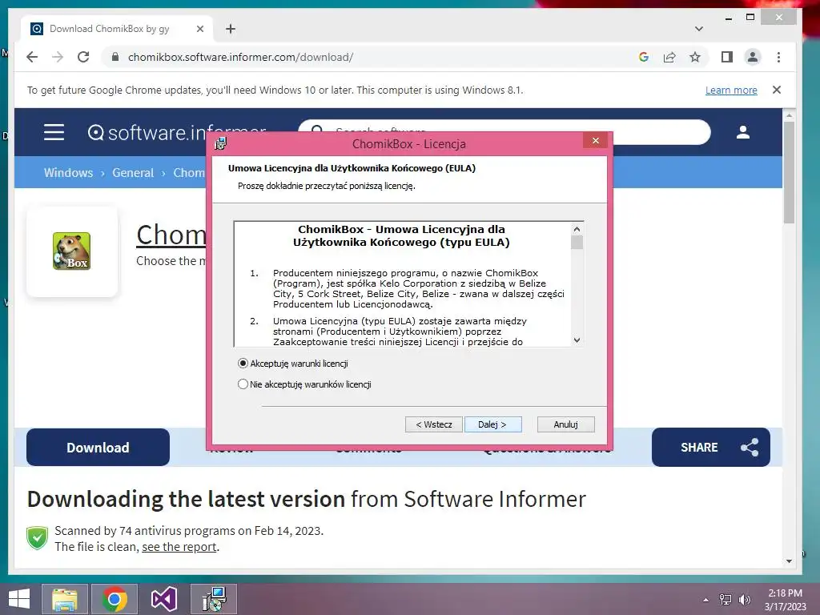Click Learn more link in update banner

731,90
